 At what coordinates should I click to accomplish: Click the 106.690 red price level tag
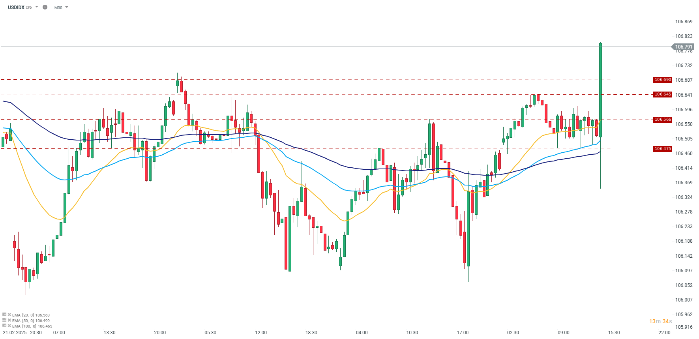pos(663,80)
